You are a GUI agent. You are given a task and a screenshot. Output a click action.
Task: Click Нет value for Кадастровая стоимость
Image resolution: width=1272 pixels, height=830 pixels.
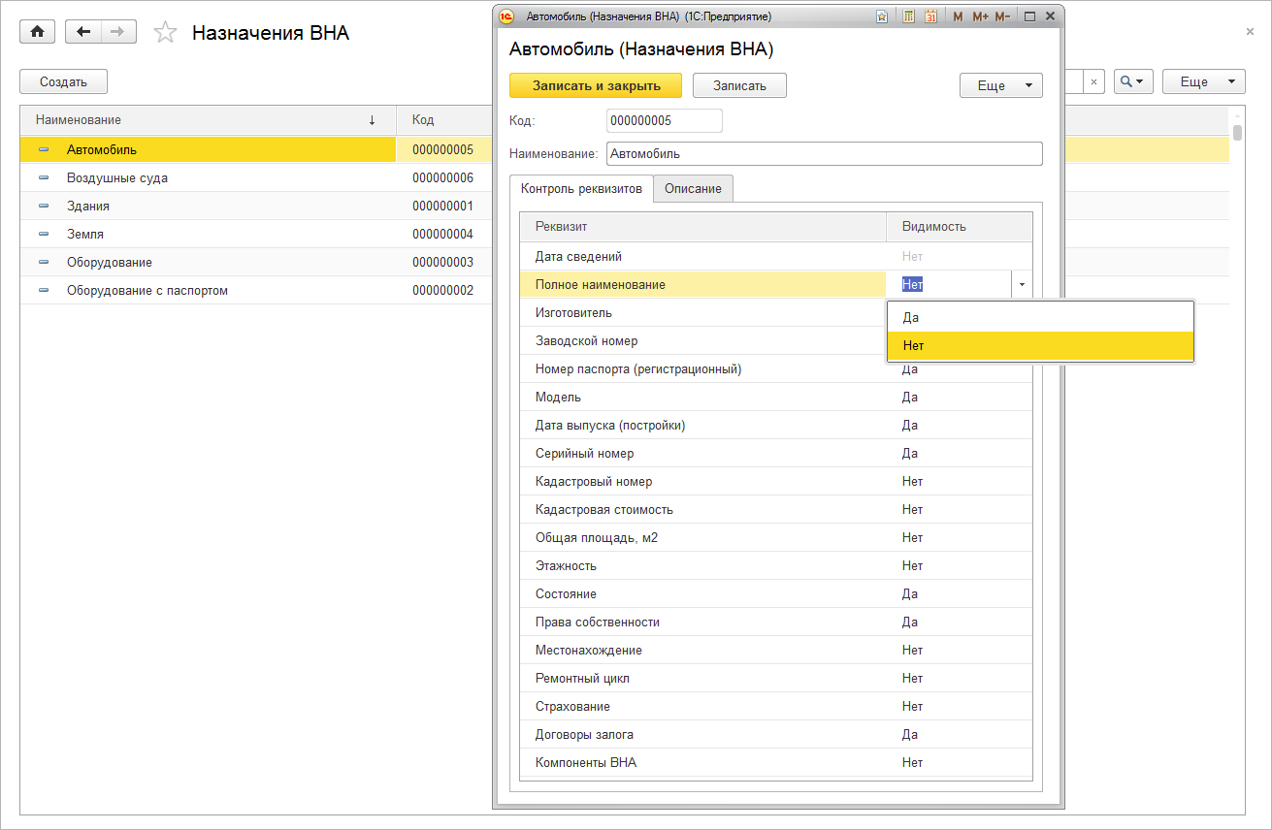pos(912,510)
